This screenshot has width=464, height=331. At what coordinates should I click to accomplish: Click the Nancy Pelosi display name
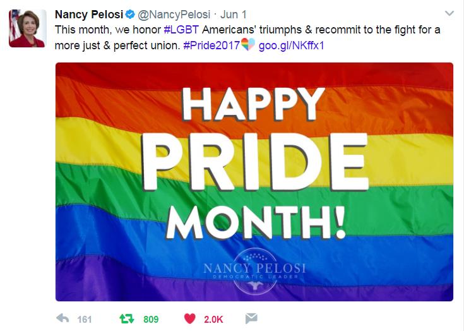tap(89, 15)
